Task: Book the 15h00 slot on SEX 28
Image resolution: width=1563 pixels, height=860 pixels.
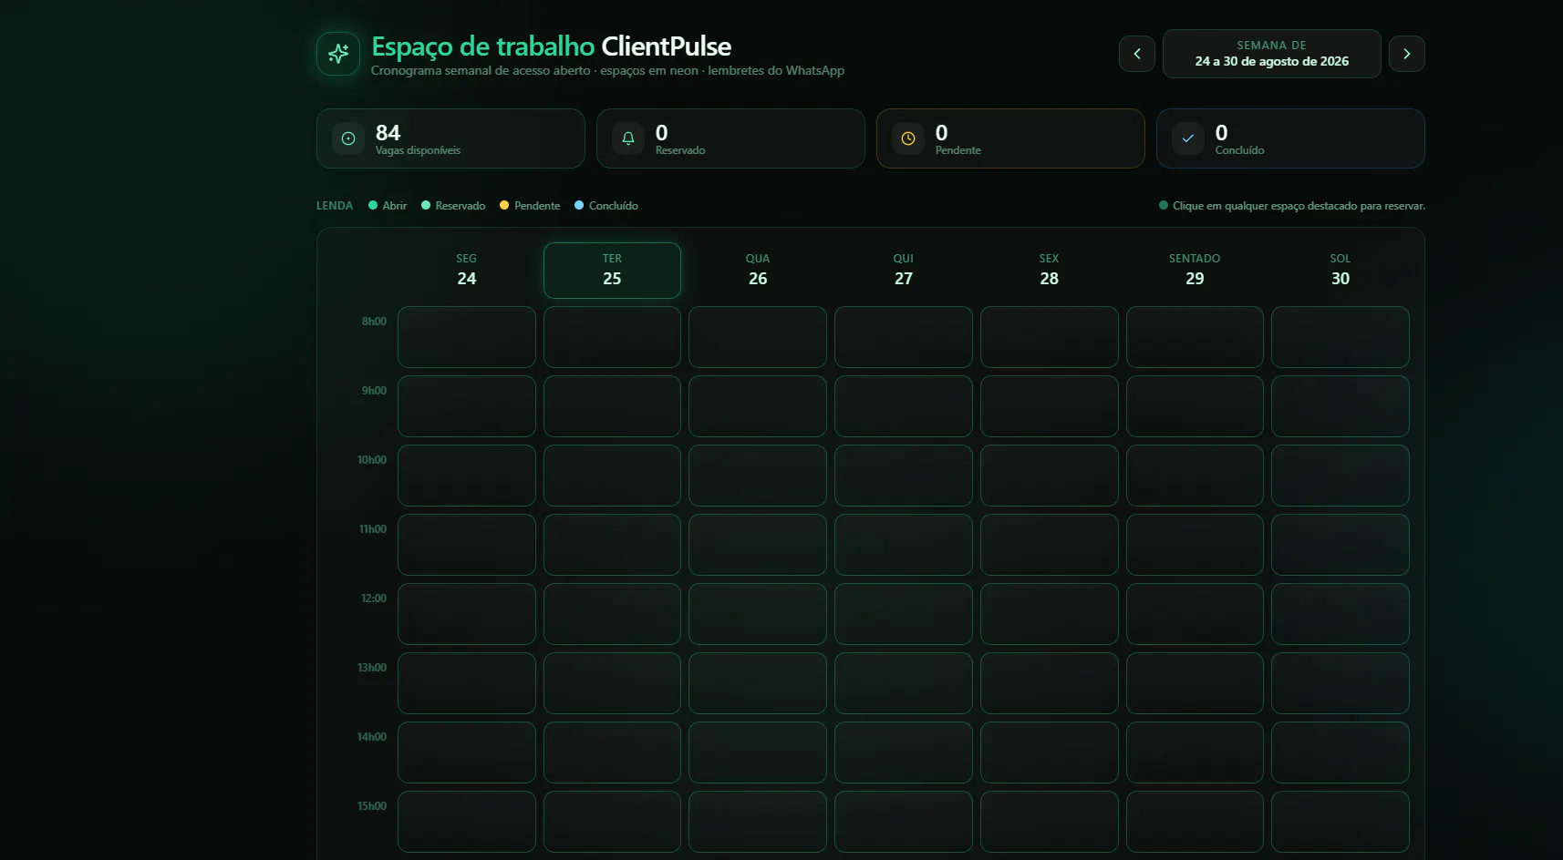Action: click(x=1050, y=822)
